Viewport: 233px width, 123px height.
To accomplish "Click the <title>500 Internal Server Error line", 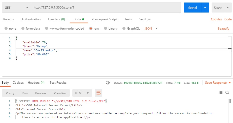I will point(49,105).
